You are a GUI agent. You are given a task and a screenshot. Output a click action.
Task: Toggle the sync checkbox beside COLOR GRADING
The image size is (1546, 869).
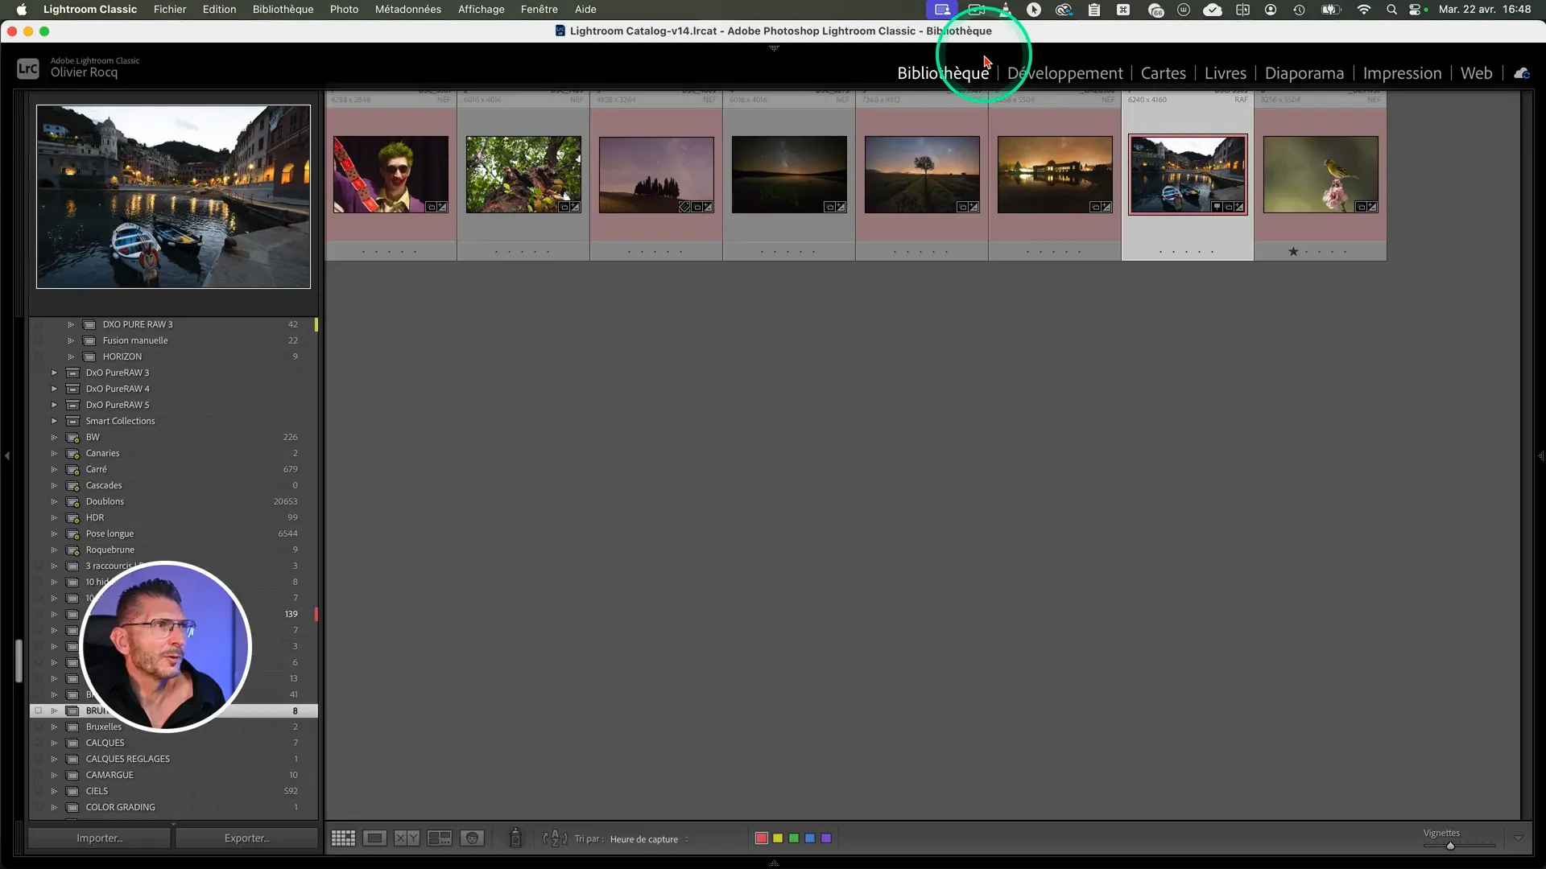[x=38, y=808]
